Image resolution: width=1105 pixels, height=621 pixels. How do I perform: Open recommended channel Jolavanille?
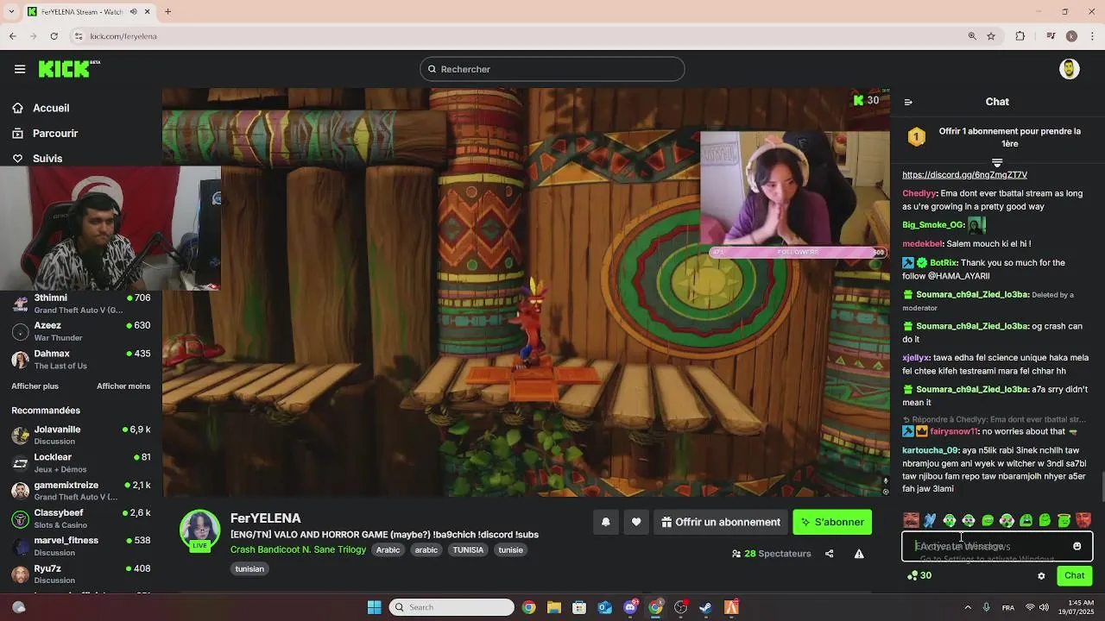click(81, 435)
